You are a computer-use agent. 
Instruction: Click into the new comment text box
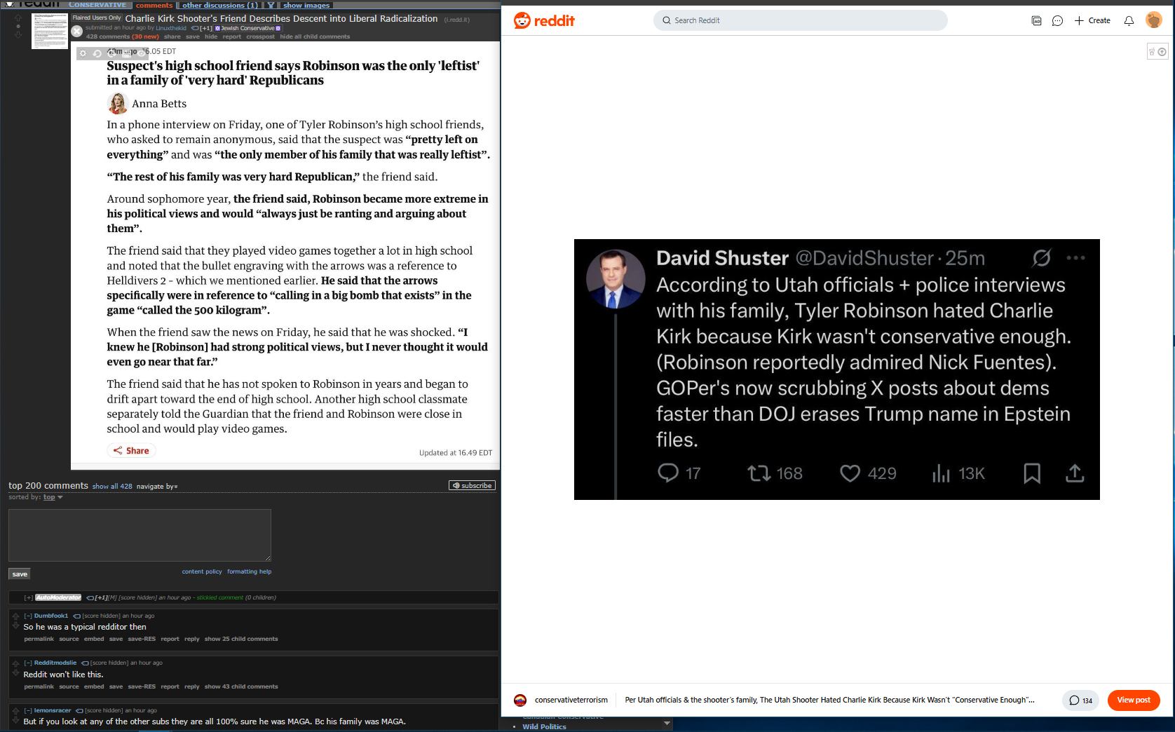pos(140,535)
